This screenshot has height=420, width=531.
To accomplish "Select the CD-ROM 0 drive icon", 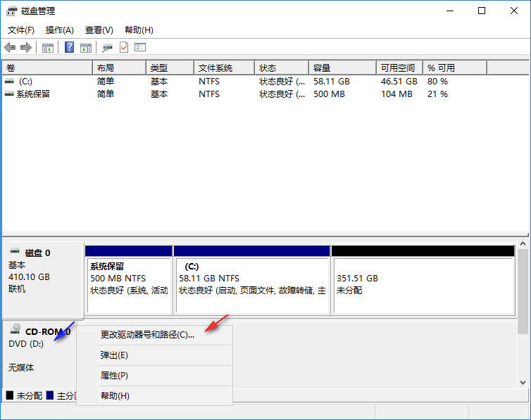I will coord(15,329).
